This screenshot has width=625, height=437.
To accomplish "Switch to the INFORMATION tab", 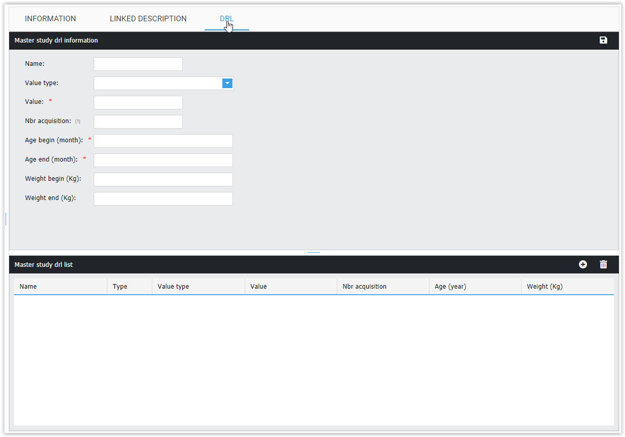I will tap(50, 19).
